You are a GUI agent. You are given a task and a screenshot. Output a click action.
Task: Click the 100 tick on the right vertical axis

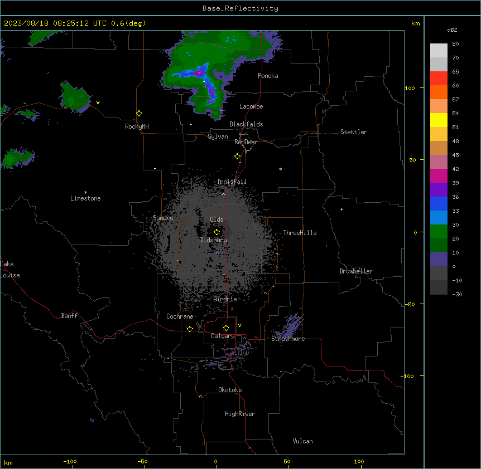(410, 88)
